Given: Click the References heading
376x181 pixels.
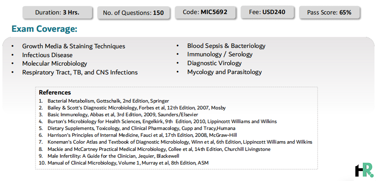Looking at the screenshot, I should (x=55, y=93).
